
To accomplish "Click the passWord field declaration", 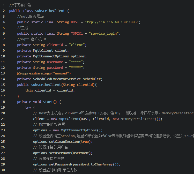I will (x=55, y=68).
